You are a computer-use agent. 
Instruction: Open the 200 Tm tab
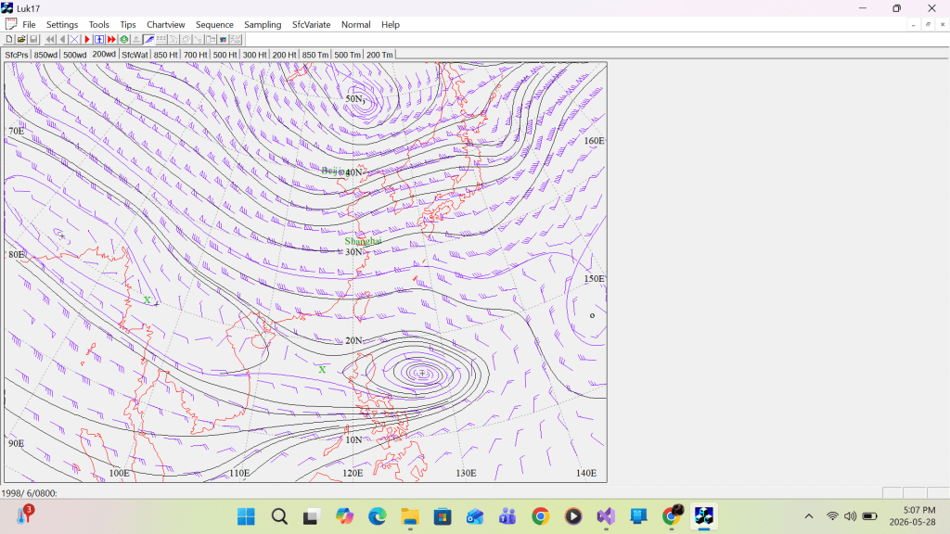click(379, 55)
